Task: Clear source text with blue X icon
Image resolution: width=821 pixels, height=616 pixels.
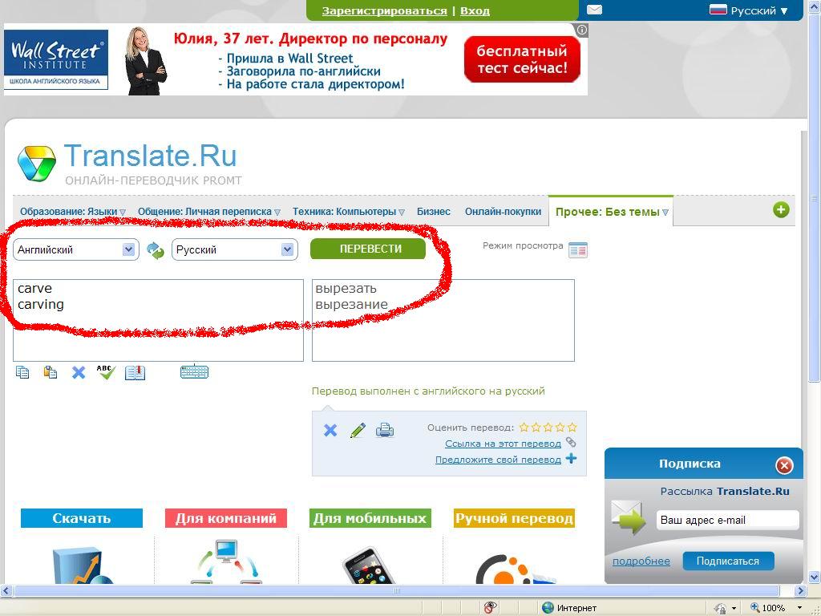Action: pyautogui.click(x=79, y=372)
